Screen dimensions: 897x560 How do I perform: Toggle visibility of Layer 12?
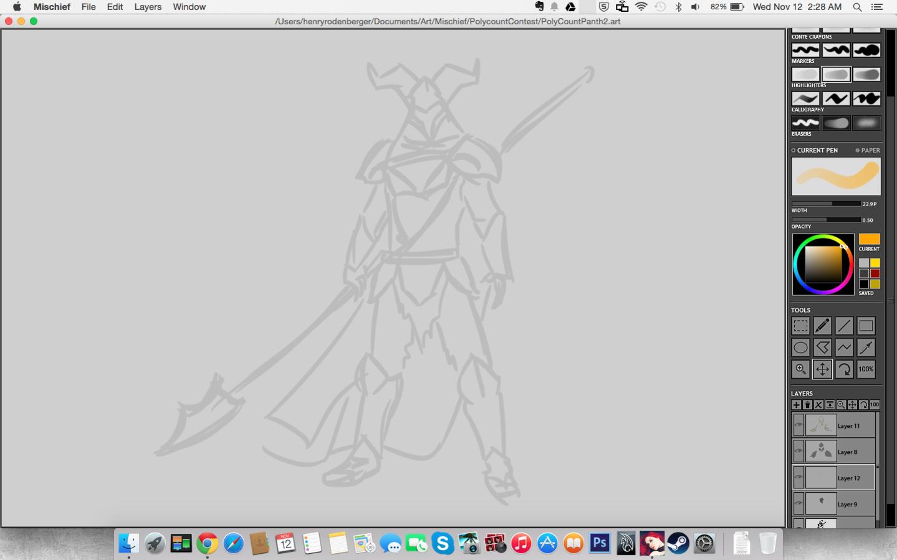pyautogui.click(x=799, y=478)
